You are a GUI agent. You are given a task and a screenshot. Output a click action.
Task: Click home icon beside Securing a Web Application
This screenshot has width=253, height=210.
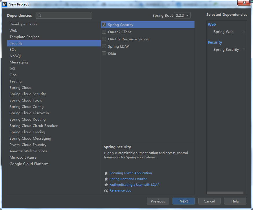(106, 173)
